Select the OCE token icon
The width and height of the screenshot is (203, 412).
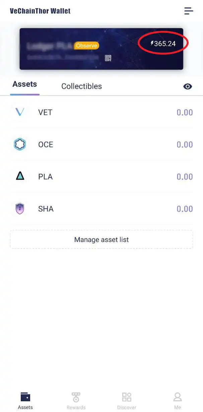click(x=19, y=144)
